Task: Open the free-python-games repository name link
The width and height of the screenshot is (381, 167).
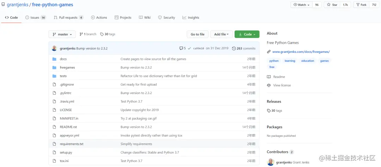Action: click(x=53, y=5)
